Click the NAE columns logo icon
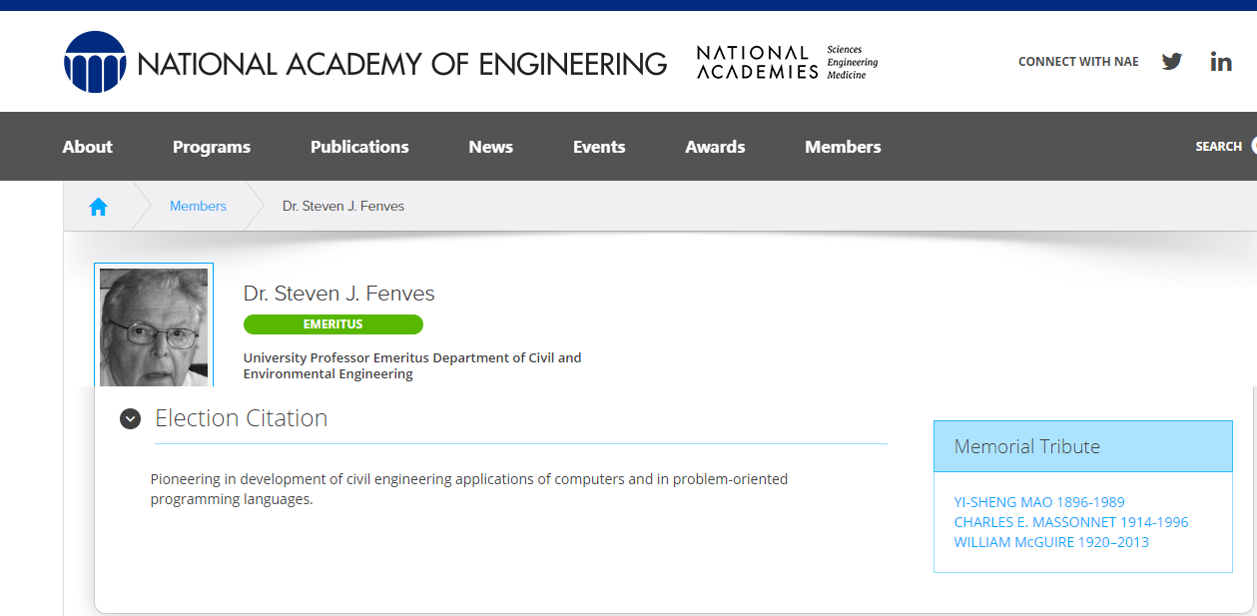1257x616 pixels. (95, 62)
